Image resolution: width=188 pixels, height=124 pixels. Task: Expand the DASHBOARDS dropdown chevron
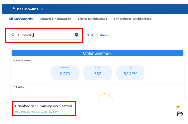(x=42, y=9)
